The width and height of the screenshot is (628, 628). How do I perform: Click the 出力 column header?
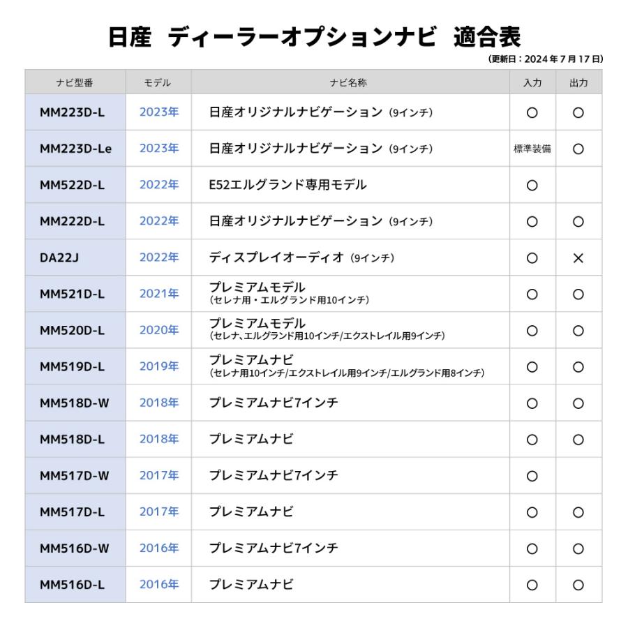[578, 82]
